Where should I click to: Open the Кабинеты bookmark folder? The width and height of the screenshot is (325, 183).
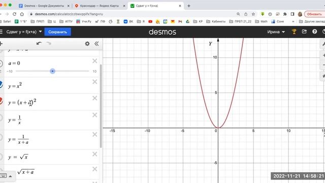[216, 21]
